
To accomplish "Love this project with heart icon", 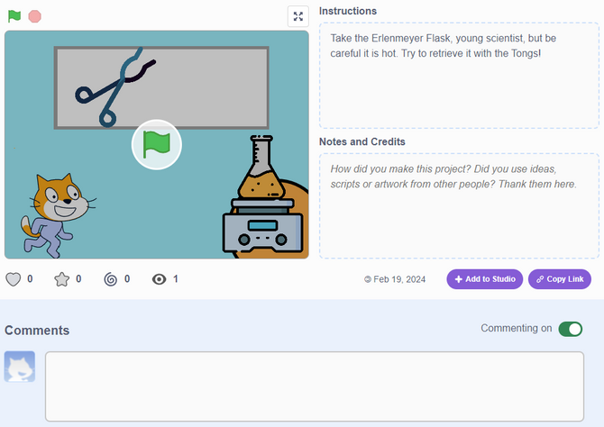I will [x=14, y=279].
